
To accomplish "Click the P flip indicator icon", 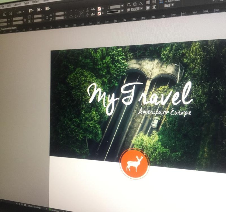I will point(81,13).
